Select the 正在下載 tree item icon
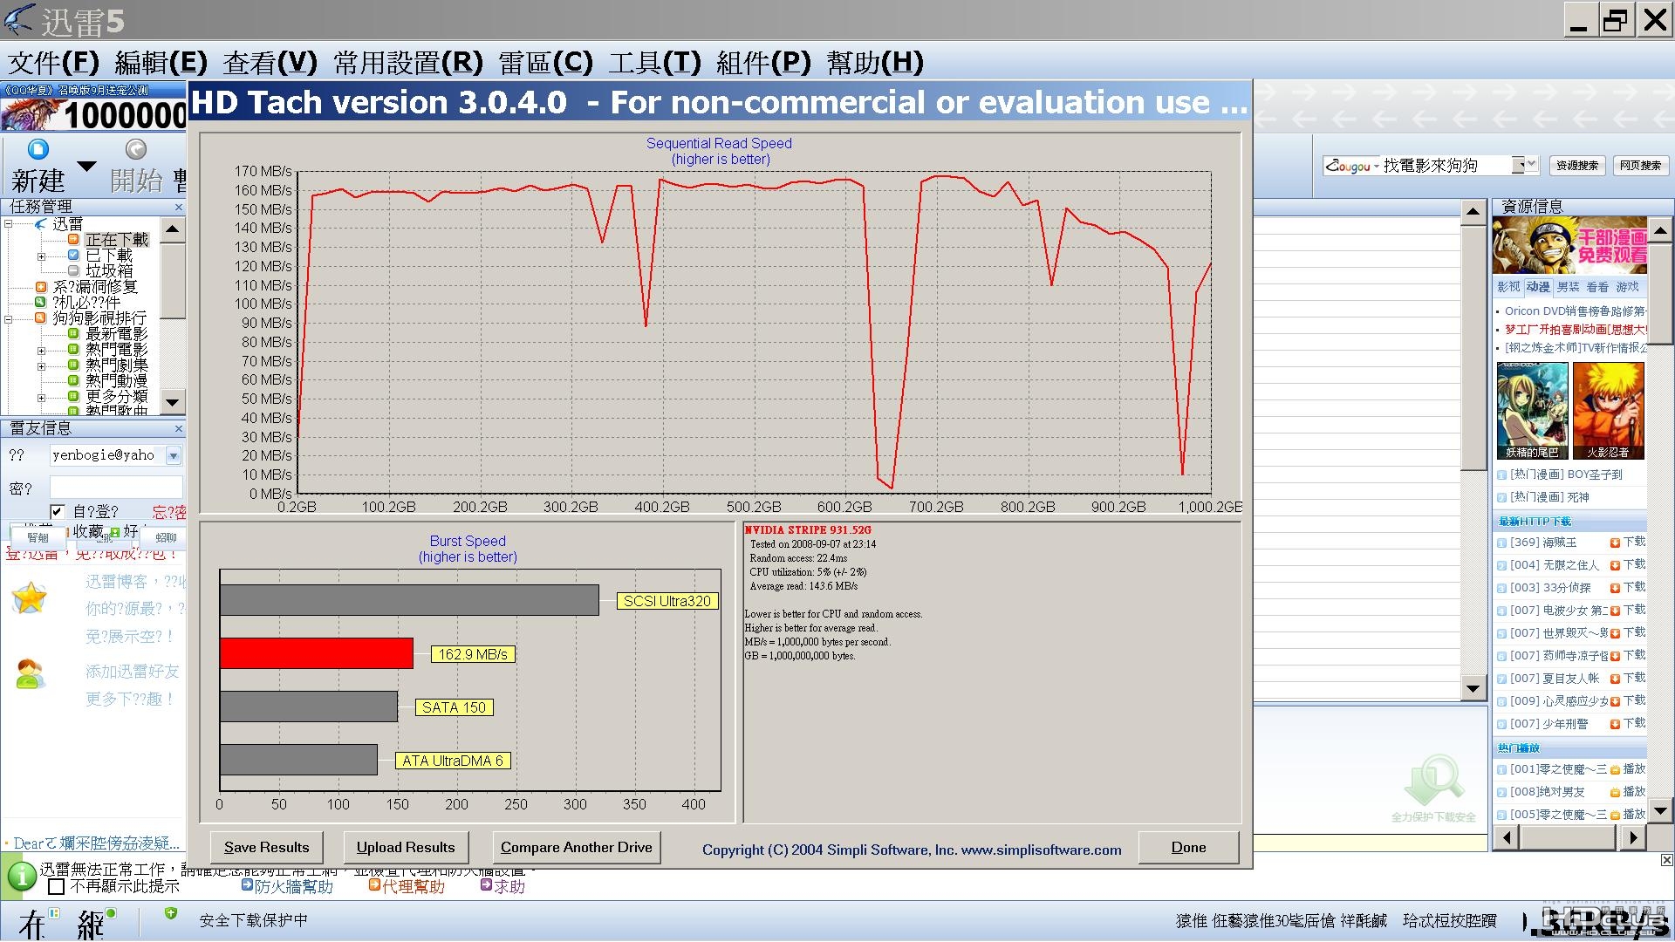 coord(73,239)
